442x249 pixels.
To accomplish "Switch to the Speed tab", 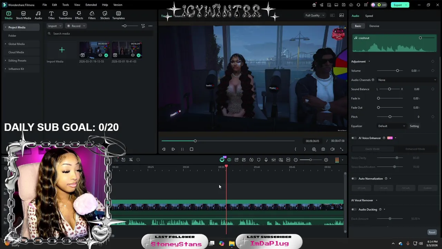I will 369,16.
